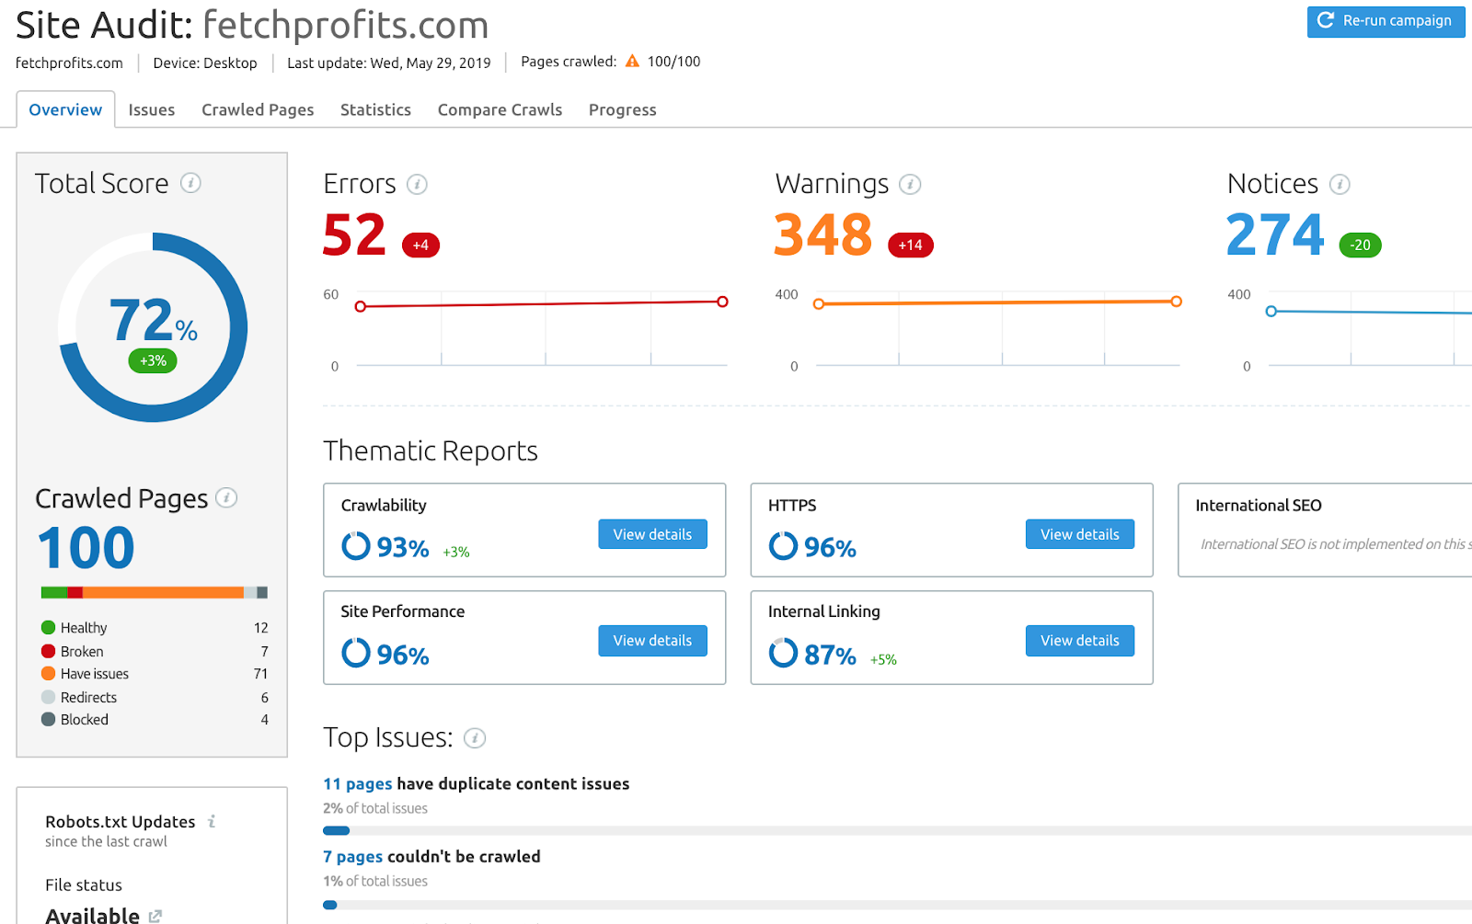Click the Warnings count 348
Image resolution: width=1472 pixels, height=924 pixels.
[x=823, y=234]
